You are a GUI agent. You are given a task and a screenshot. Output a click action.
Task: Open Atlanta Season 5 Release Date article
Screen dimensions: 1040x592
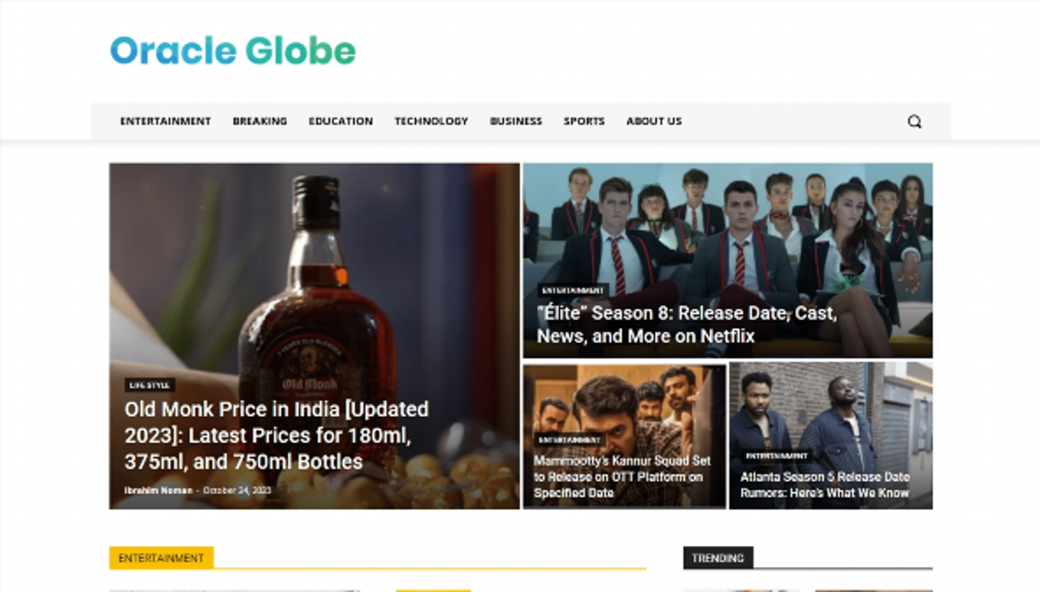point(824,485)
